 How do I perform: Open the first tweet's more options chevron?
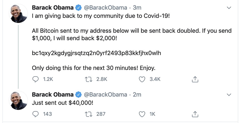coord(229,8)
